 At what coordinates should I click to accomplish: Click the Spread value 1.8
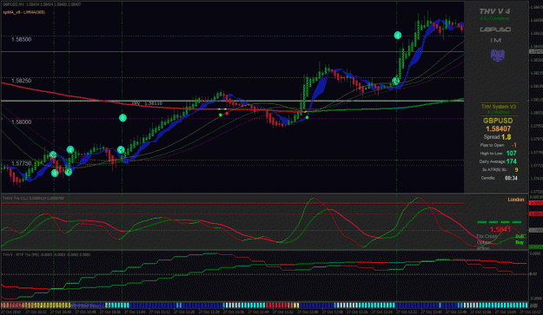(x=507, y=137)
